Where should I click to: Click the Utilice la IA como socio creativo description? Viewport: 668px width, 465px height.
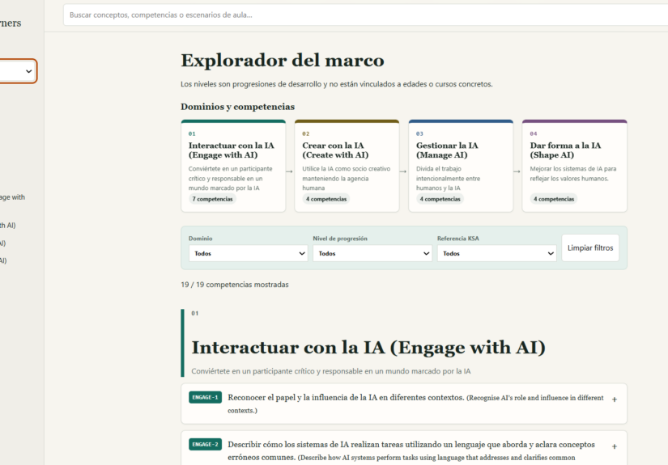[347, 178]
